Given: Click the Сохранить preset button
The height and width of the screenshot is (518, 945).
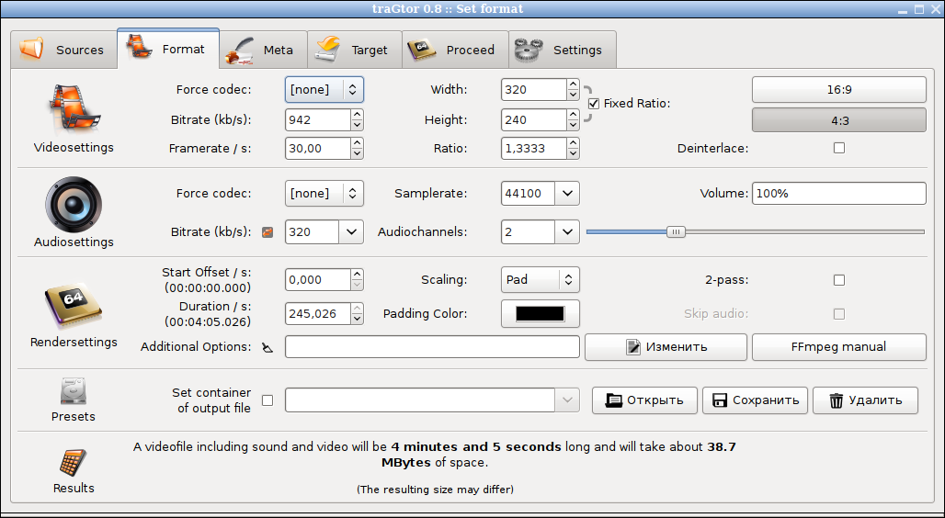Looking at the screenshot, I should point(755,400).
